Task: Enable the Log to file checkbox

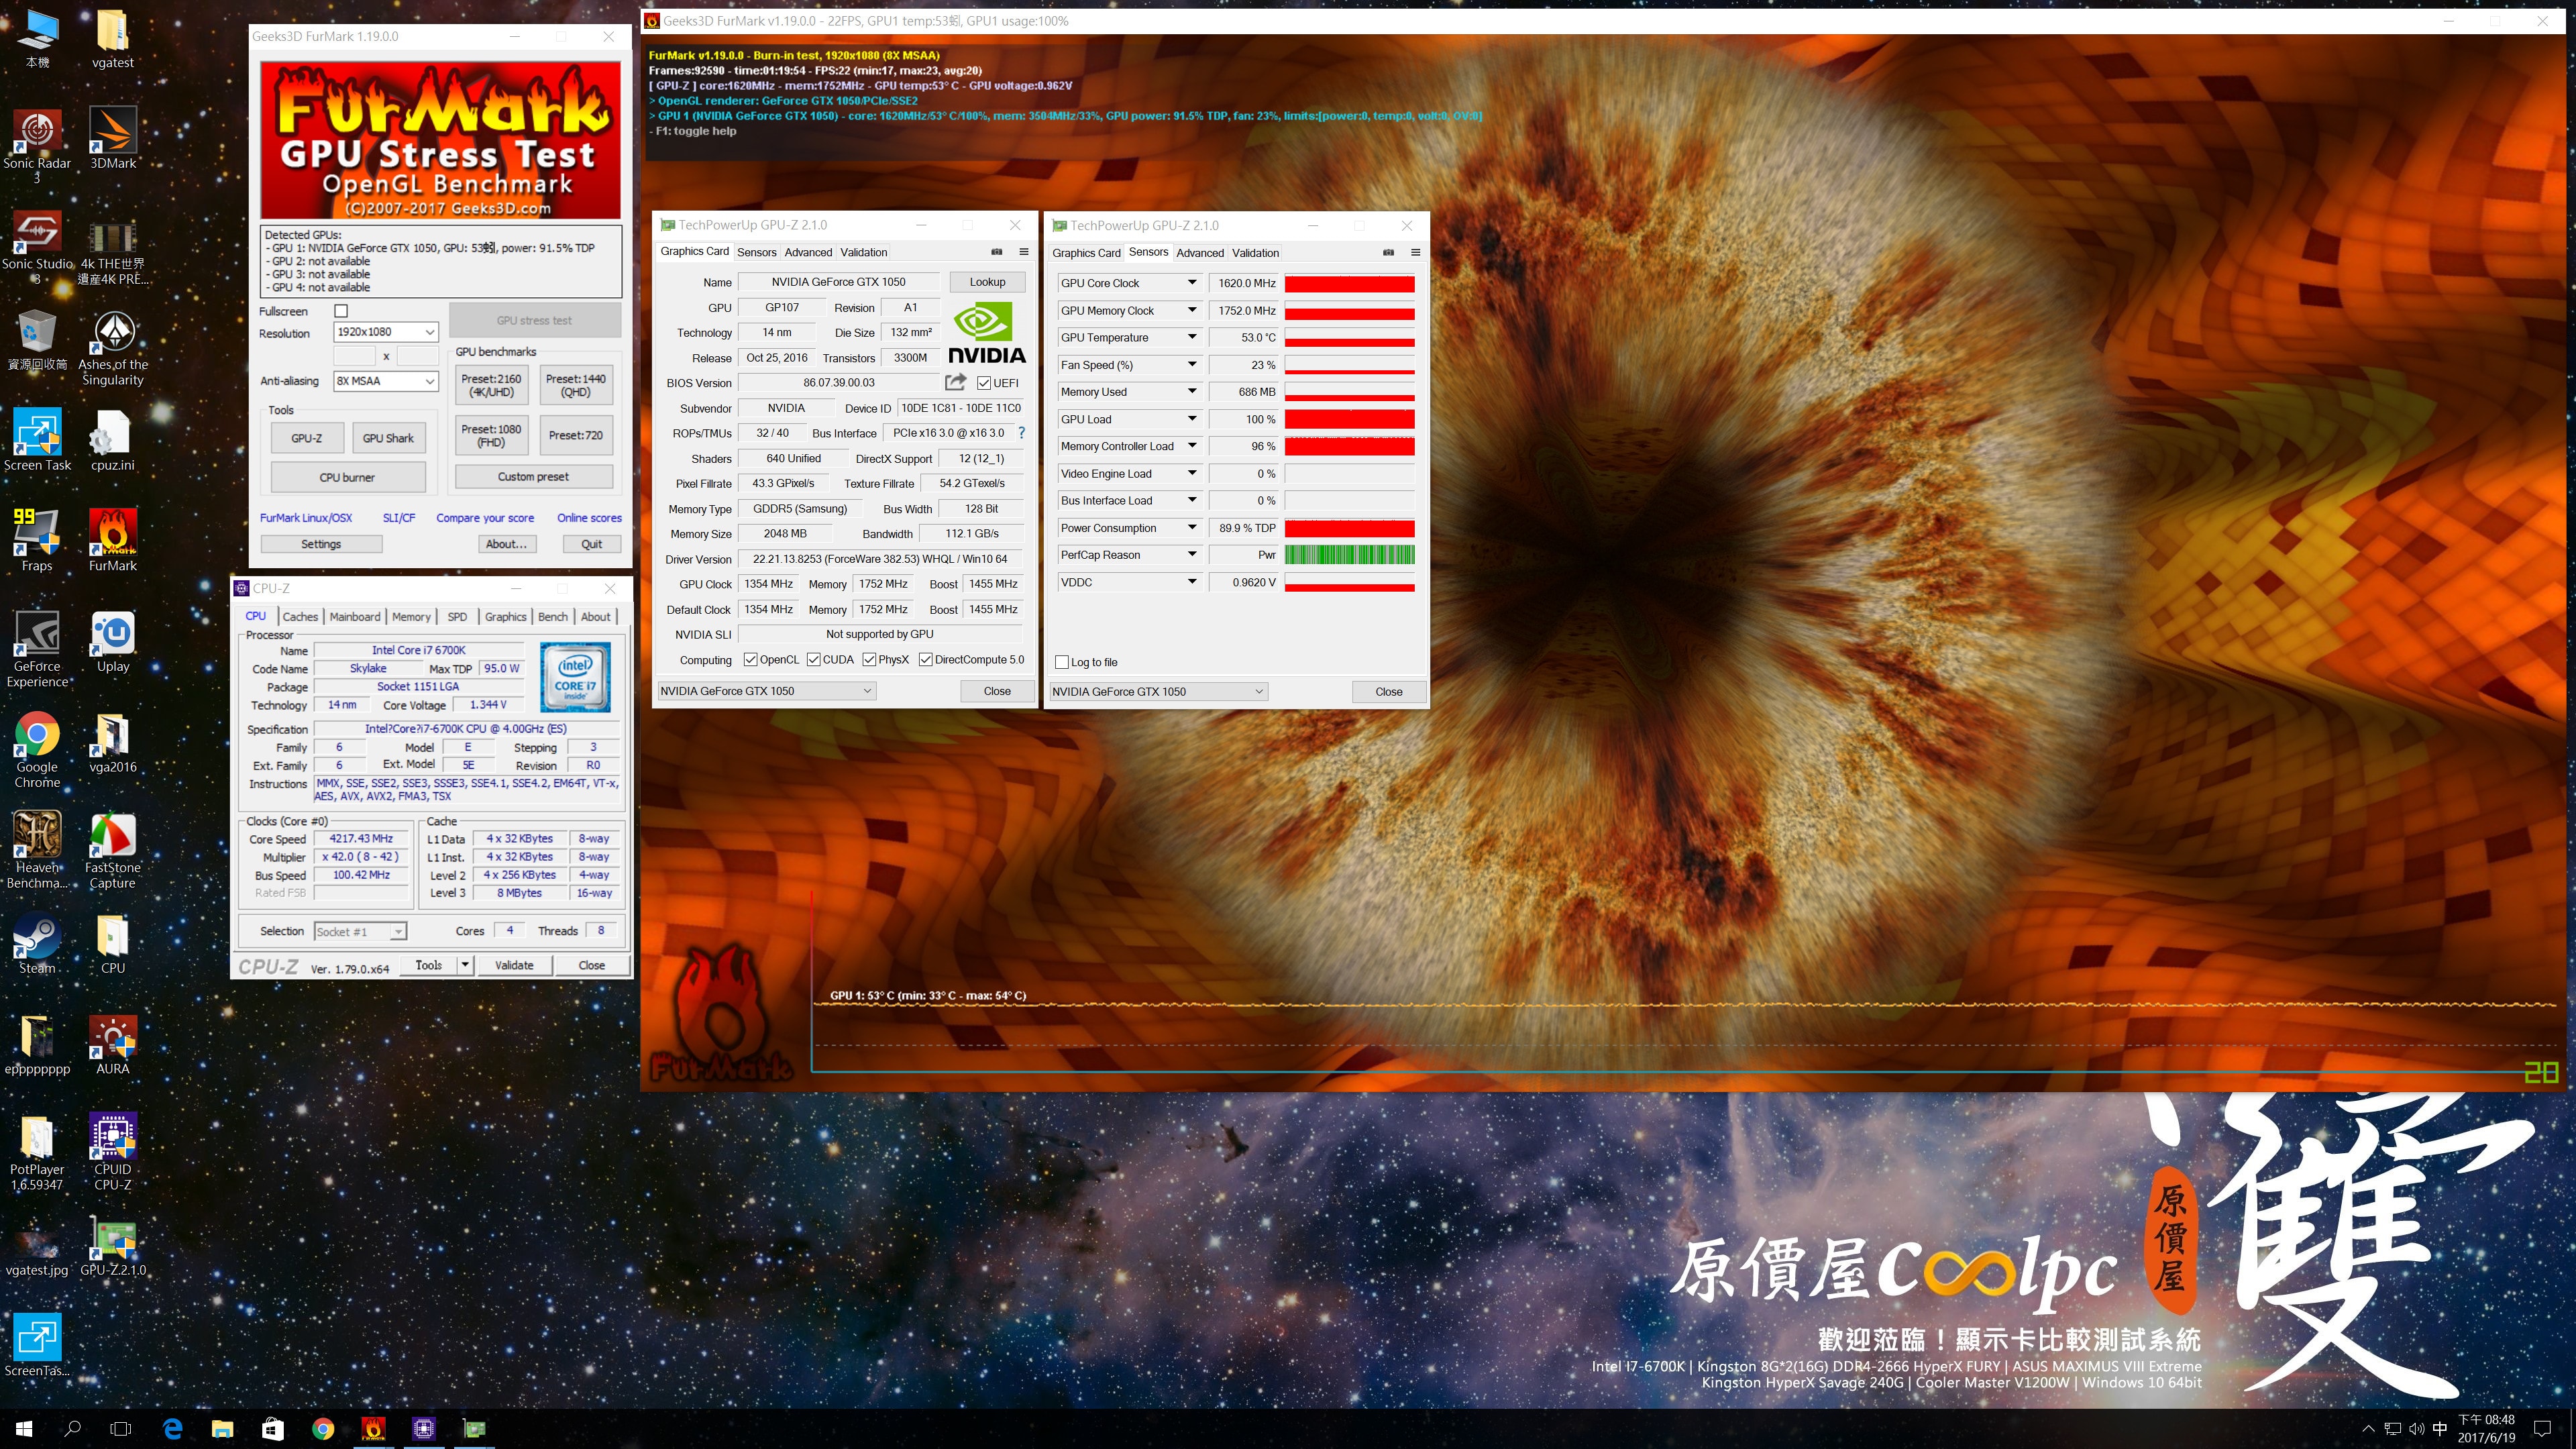Action: [x=1062, y=662]
